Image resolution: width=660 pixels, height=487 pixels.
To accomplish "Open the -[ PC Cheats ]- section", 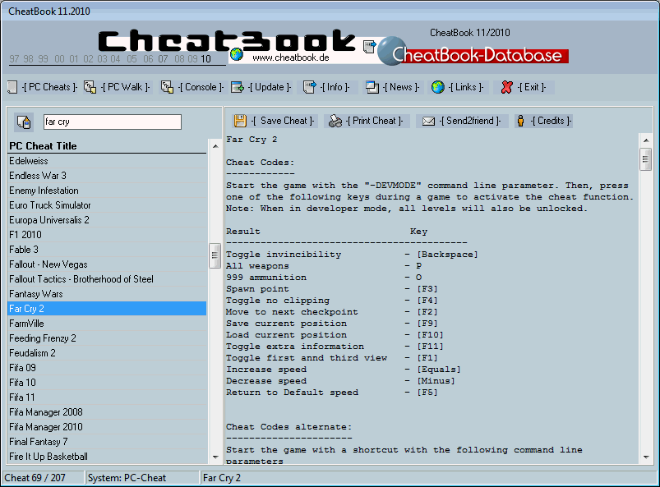I will (x=49, y=87).
